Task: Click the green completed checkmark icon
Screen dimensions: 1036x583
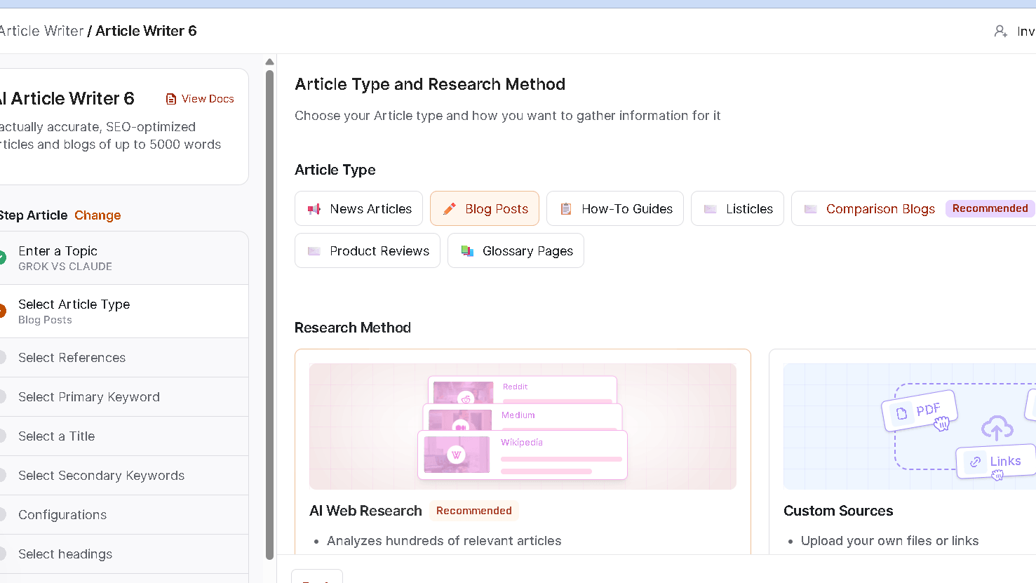Action: coord(2,257)
